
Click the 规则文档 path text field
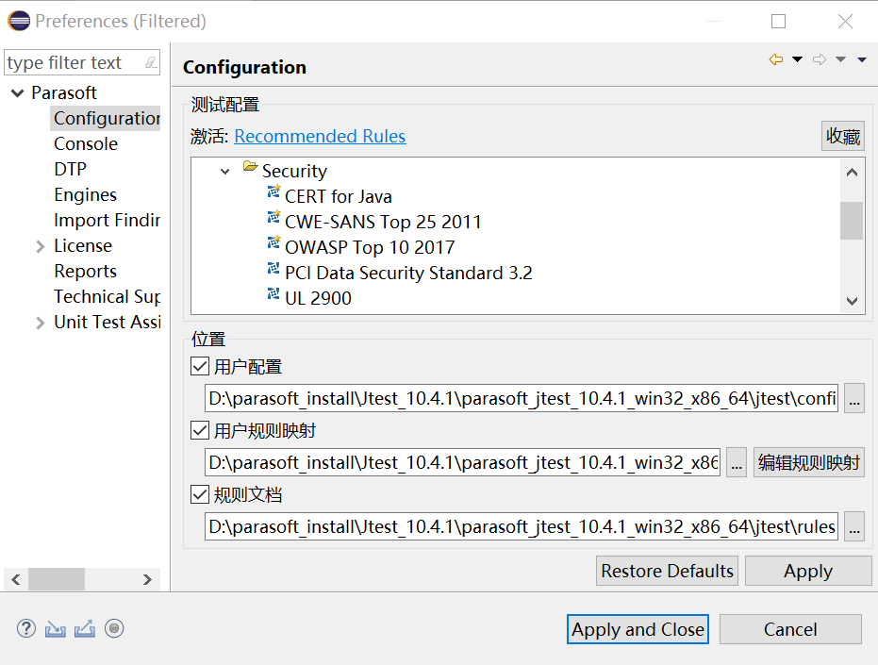pyautogui.click(x=522, y=526)
